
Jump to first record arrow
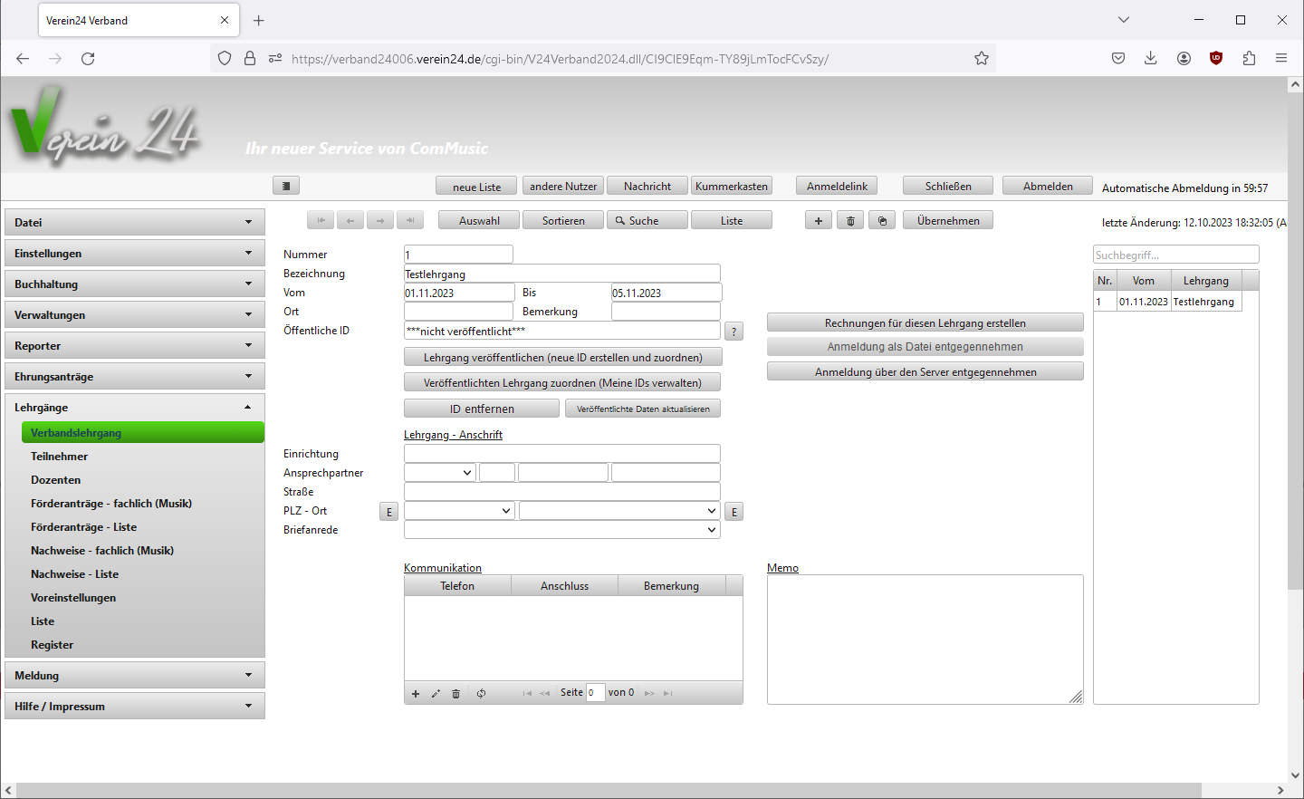click(321, 220)
